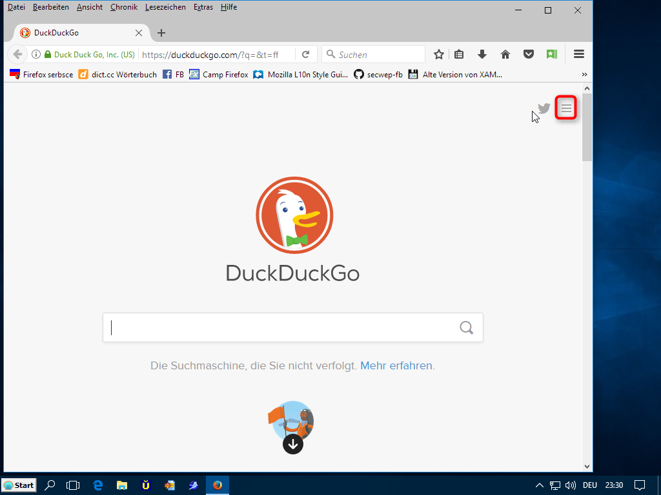
Task: Reload the current page
Action: click(x=305, y=54)
